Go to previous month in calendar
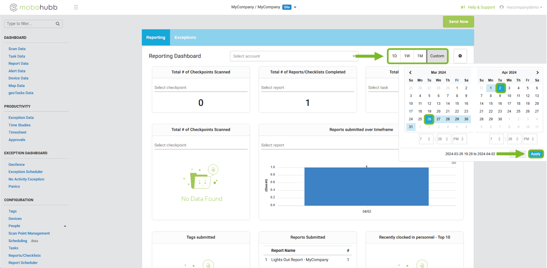Viewport: 547px width, 268px height. (410, 72)
